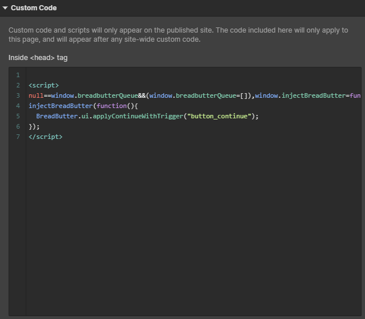This screenshot has width=365, height=319.
Task: Click the injectBreadButter(function(){ line
Action: (84, 106)
